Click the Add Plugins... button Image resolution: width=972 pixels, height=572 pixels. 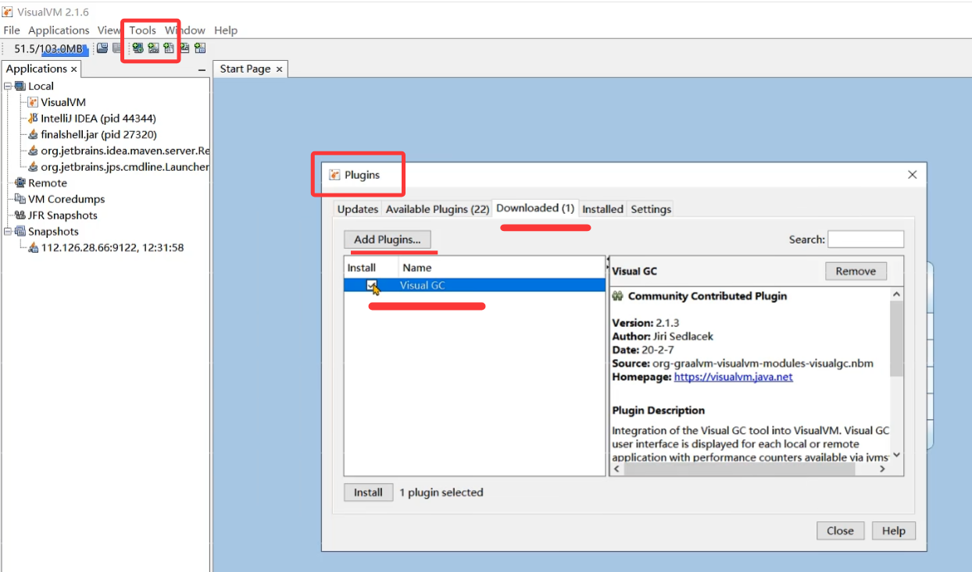point(388,240)
